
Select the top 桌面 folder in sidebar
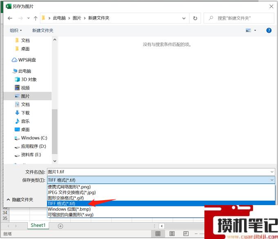coord(25,49)
